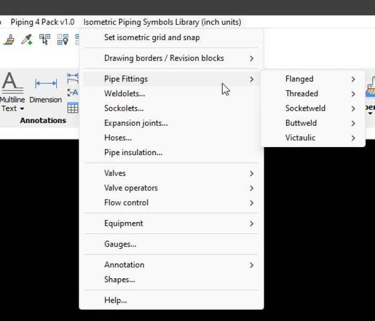Image resolution: width=375 pixels, height=321 pixels.
Task: Click the multileader A icon
Action: [73, 93]
